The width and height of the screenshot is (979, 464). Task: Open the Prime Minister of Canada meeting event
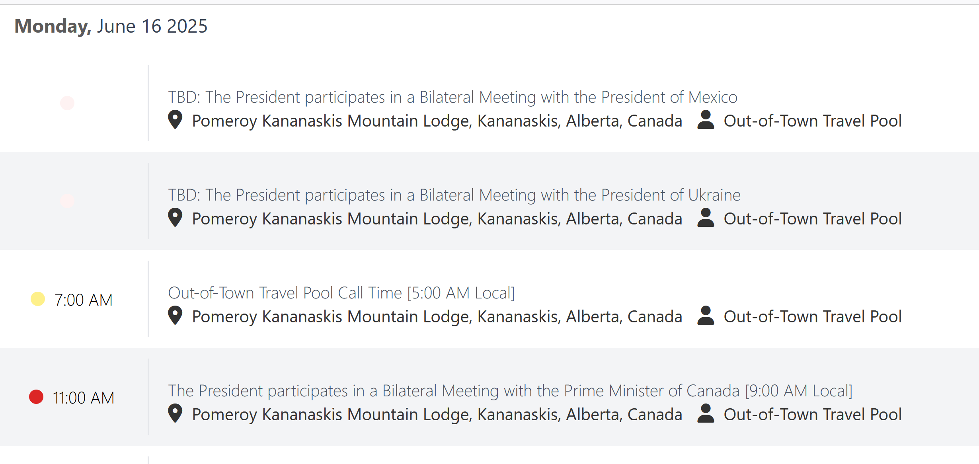pos(510,391)
